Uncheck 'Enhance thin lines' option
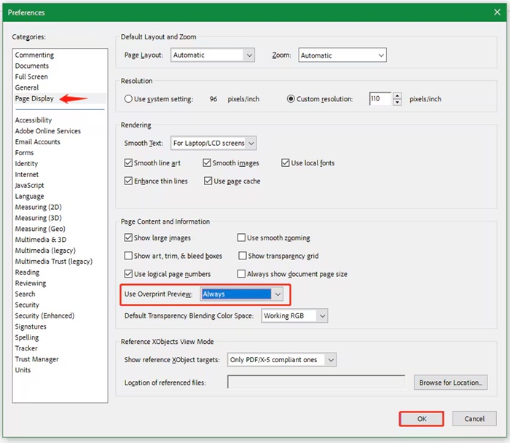The height and width of the screenshot is (443, 510). coord(129,181)
